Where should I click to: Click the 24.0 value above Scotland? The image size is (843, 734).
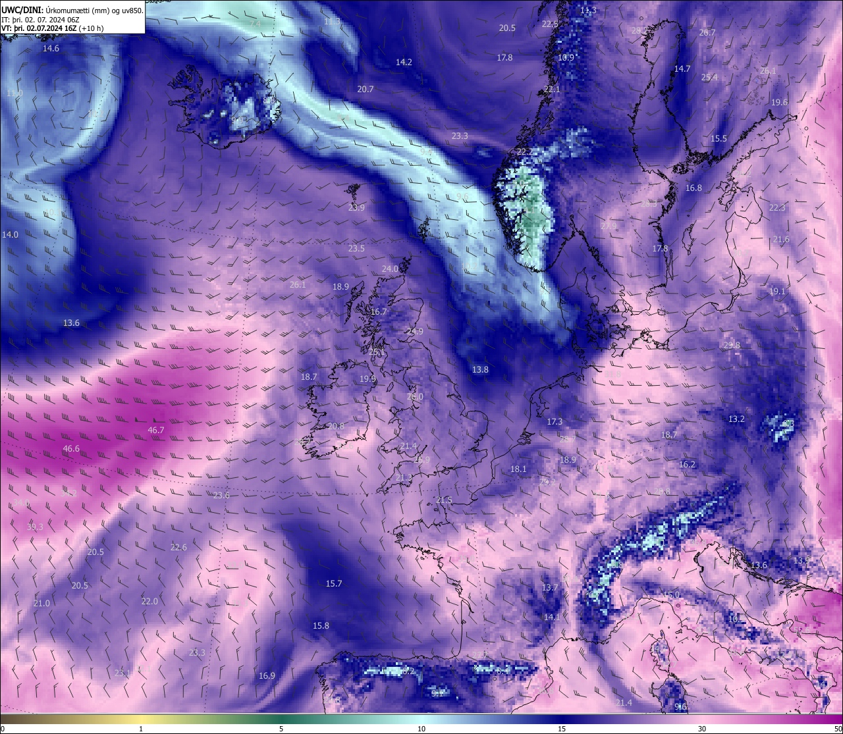tap(390, 269)
